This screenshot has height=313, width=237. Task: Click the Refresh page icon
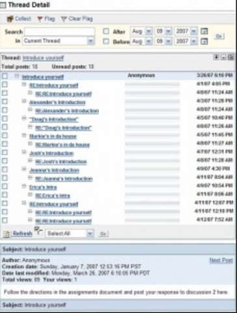pyautogui.click(x=7, y=234)
